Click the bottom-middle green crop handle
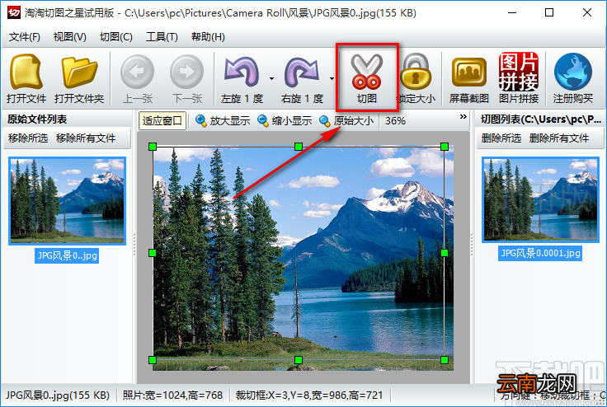The image size is (607, 407). pos(299,360)
